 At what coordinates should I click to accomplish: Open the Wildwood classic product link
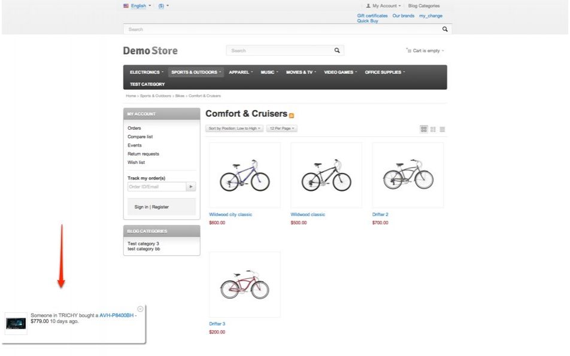[x=308, y=215]
